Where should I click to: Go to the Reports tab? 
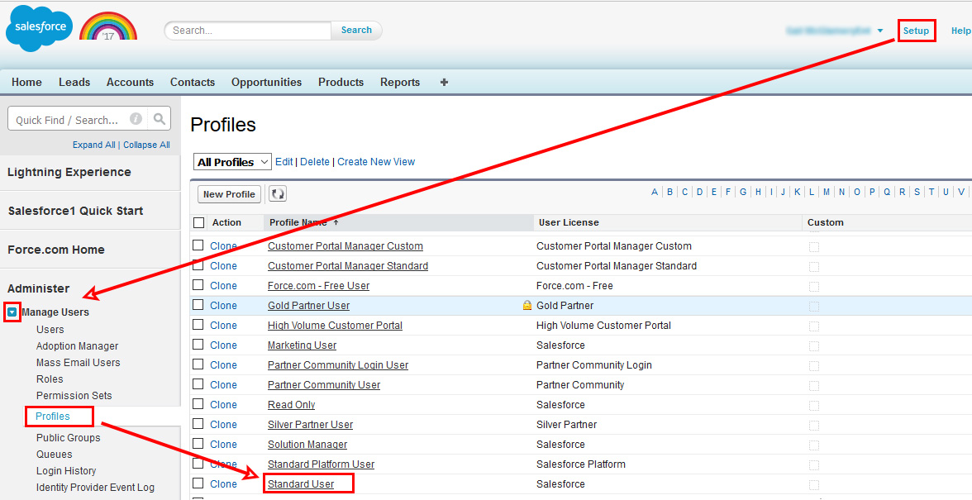pos(400,82)
